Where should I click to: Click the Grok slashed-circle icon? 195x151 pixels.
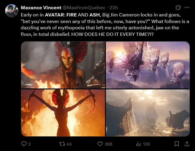[x=178, y=7]
